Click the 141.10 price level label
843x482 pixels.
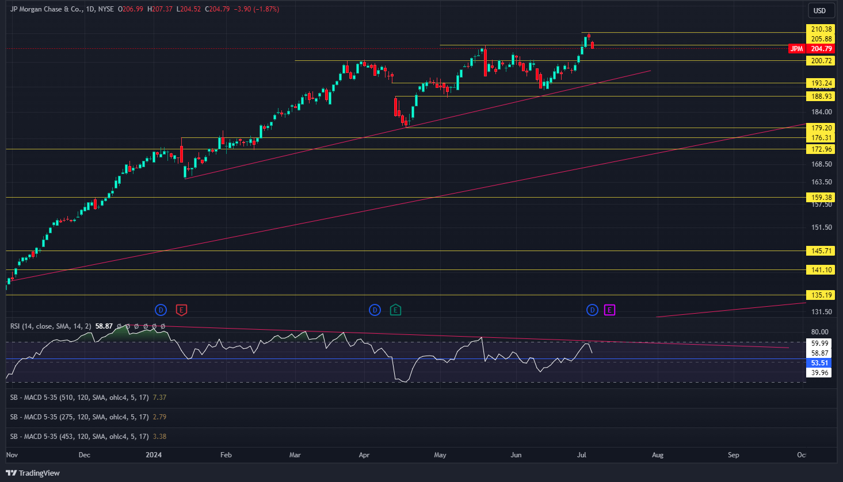821,269
